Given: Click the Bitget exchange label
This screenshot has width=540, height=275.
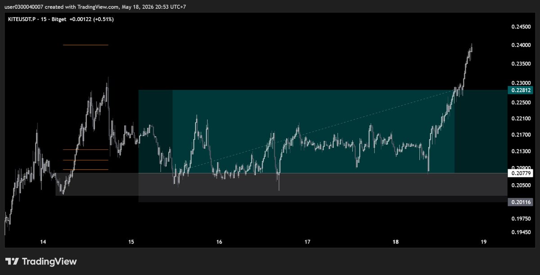Looking at the screenshot, I should (x=58, y=19).
